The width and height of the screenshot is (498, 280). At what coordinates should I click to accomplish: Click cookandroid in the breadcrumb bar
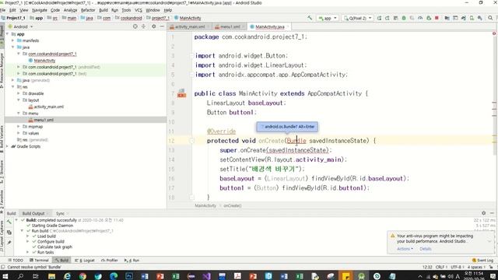[x=132, y=18]
